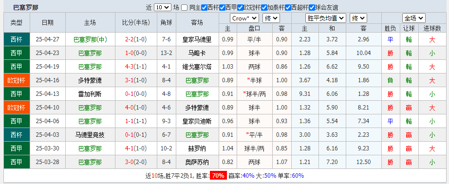This screenshot has height=184, width=449.
Task: Click the 进球数 column header
Action: [x=432, y=28]
